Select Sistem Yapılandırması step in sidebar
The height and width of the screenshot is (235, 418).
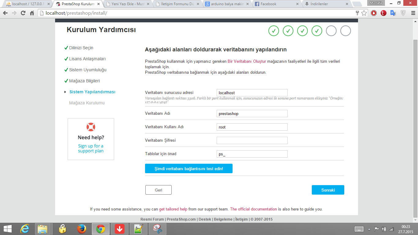(x=92, y=92)
